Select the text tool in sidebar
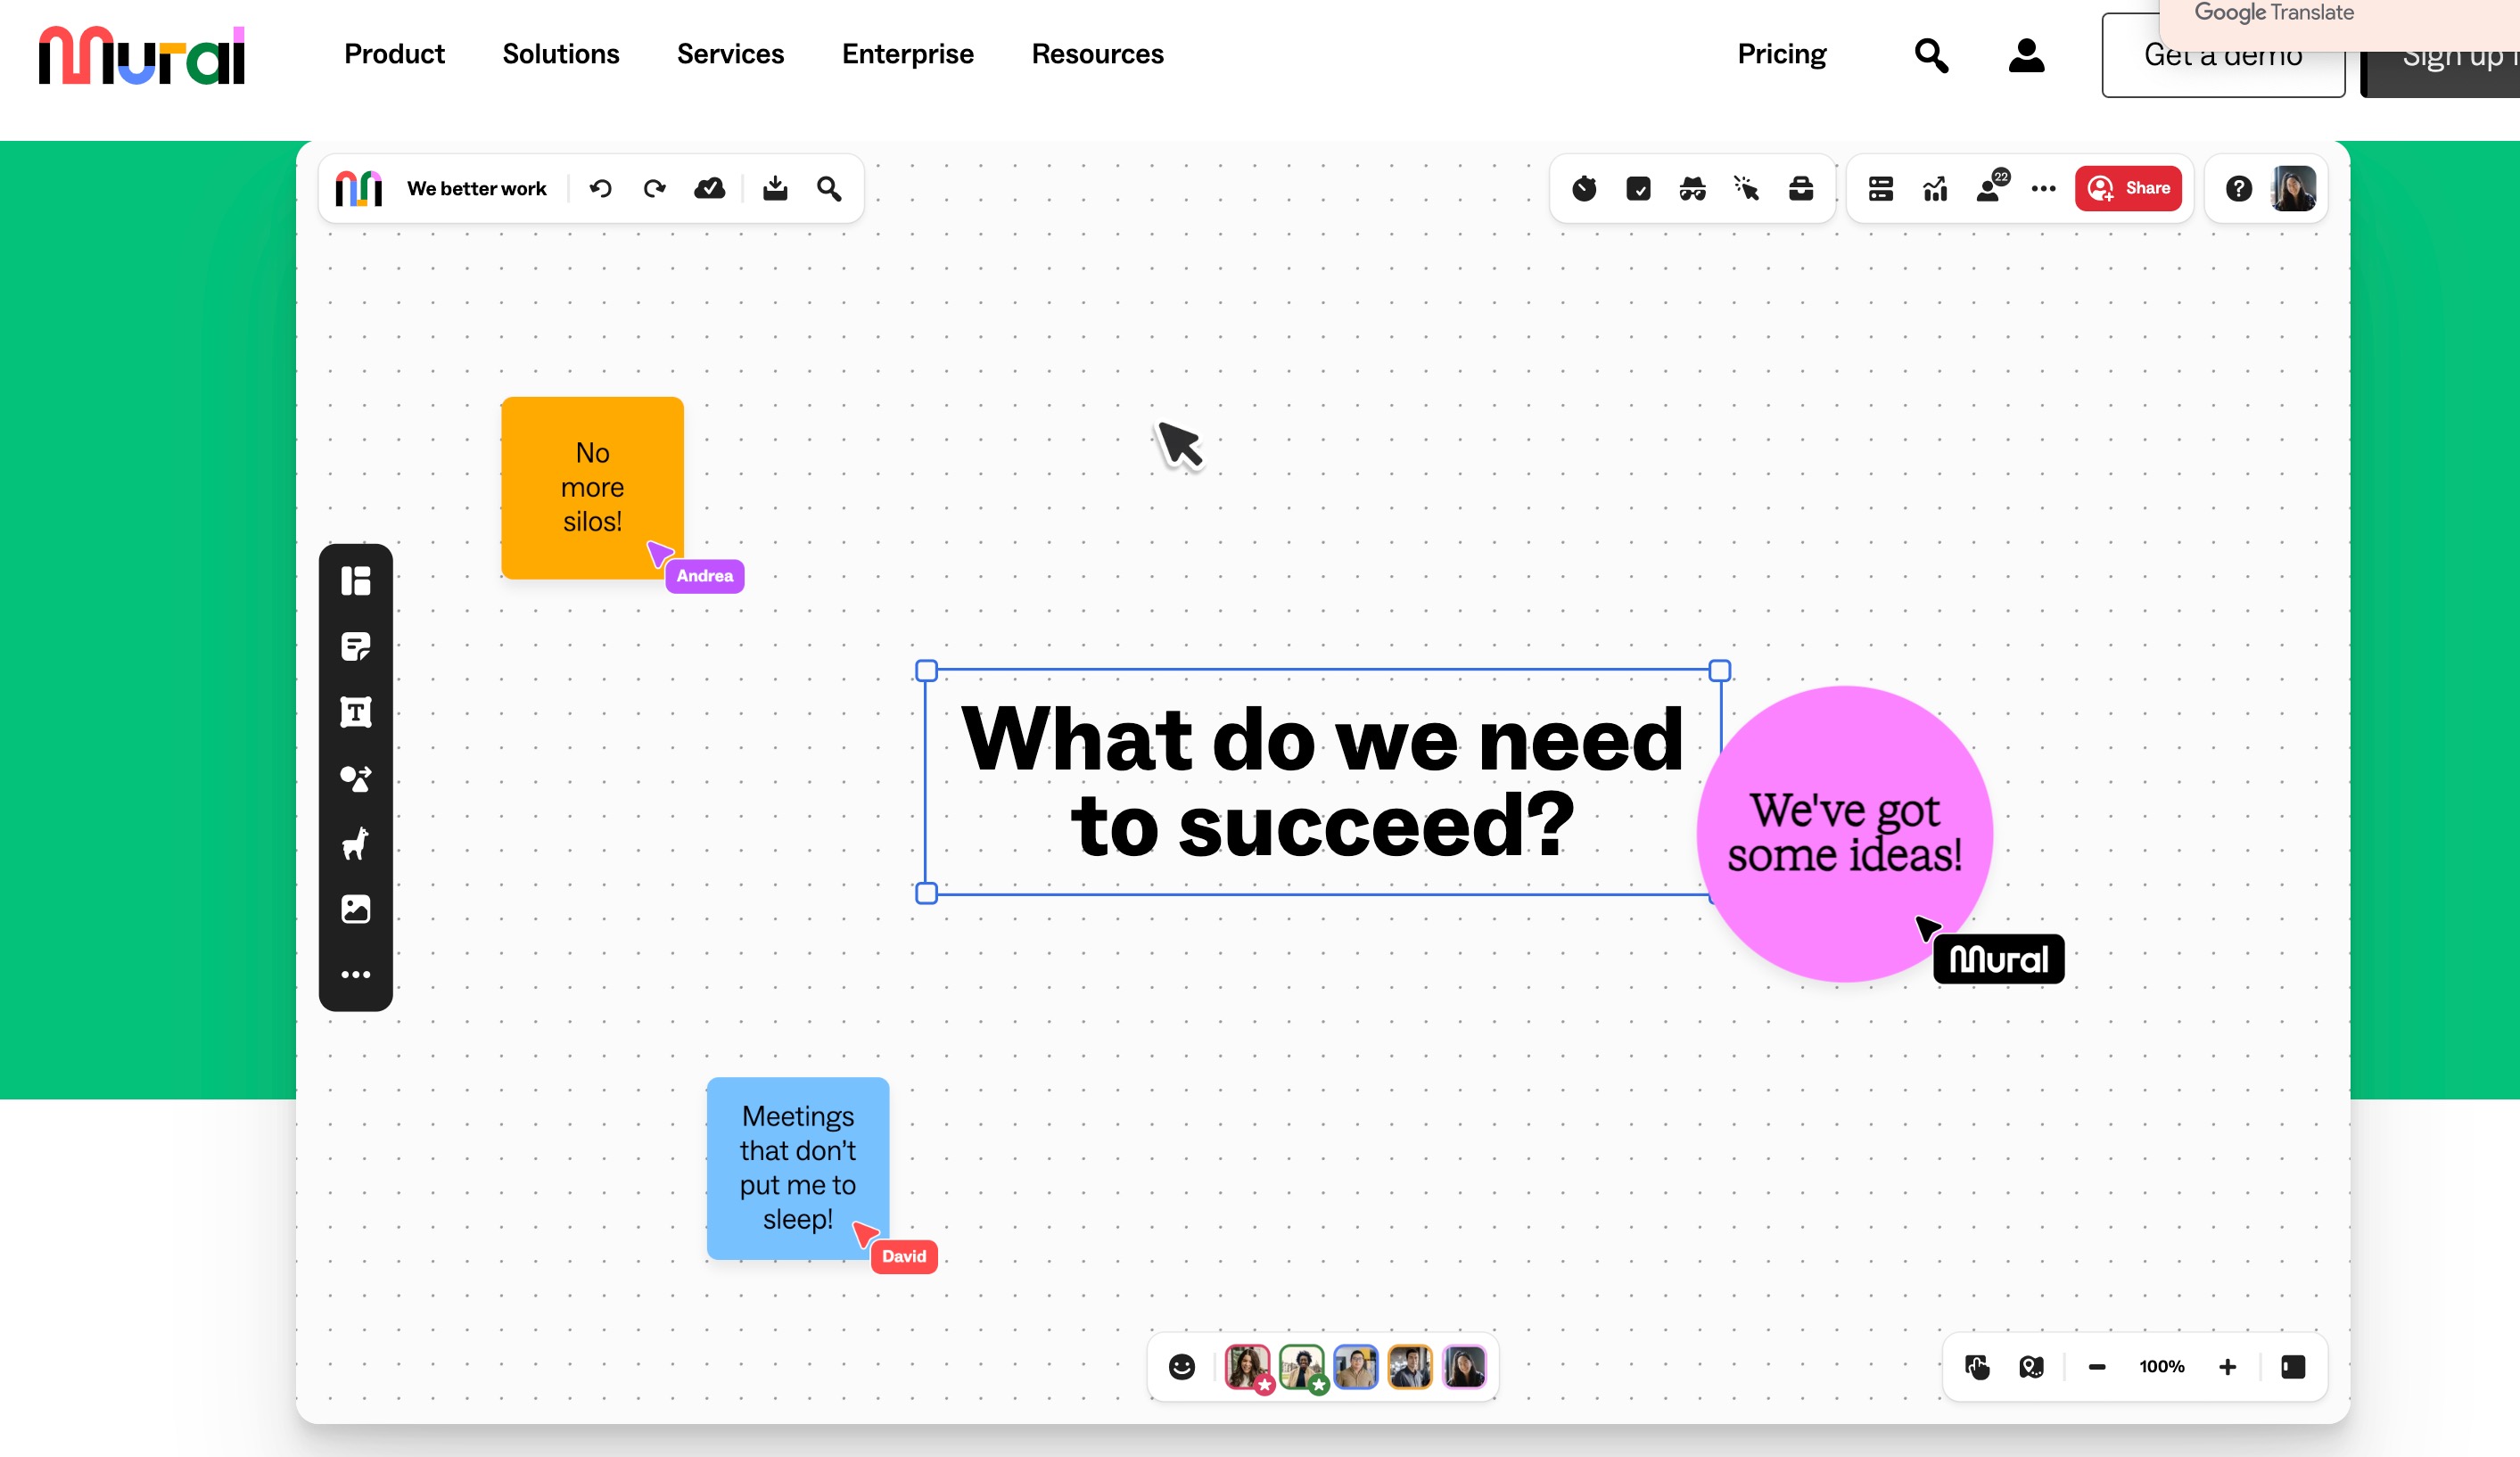This screenshot has height=1457, width=2520. [355, 712]
